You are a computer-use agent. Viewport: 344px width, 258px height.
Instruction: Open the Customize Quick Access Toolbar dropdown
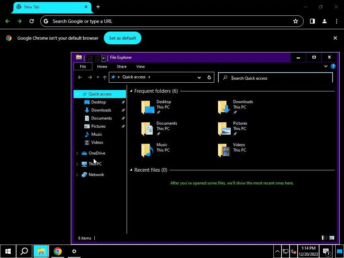103,58
